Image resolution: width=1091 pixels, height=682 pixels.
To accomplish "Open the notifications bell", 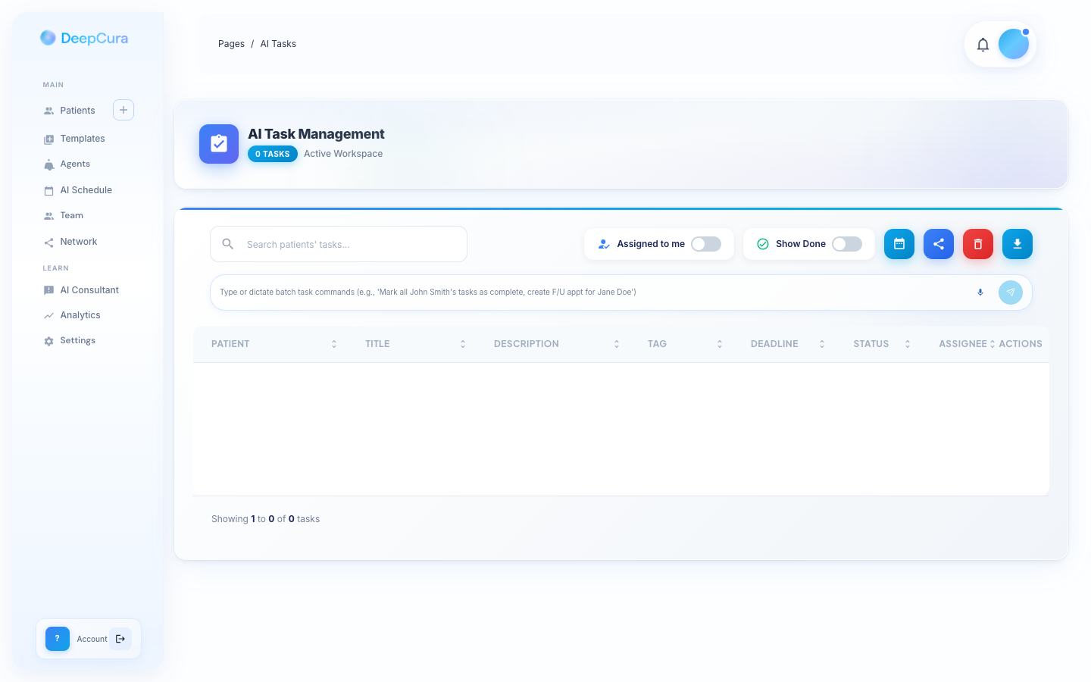I will (x=983, y=45).
